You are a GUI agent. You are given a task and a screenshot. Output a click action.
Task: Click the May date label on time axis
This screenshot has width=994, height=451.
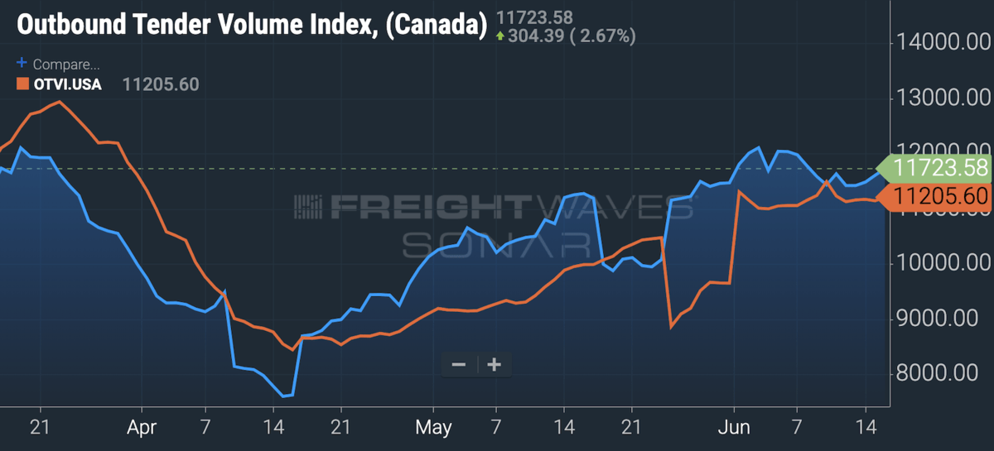click(433, 427)
